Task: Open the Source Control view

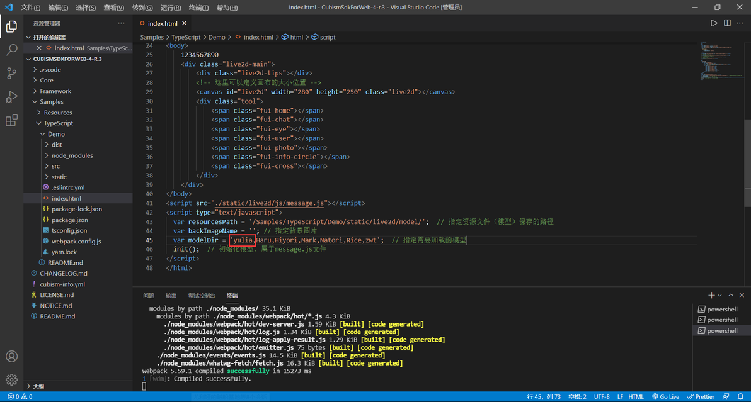Action: (x=11, y=73)
